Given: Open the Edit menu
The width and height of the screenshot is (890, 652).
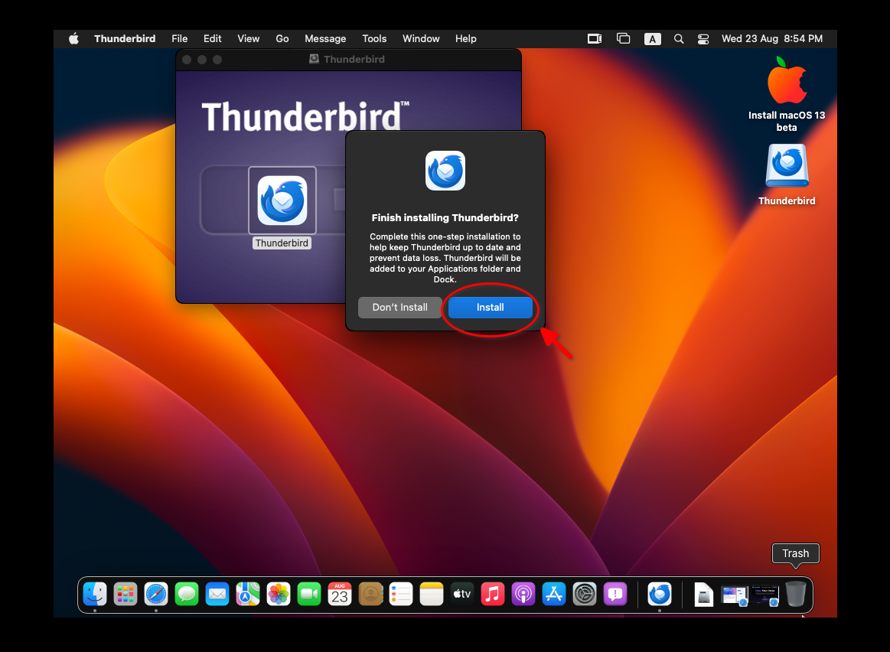Looking at the screenshot, I should click(x=212, y=38).
